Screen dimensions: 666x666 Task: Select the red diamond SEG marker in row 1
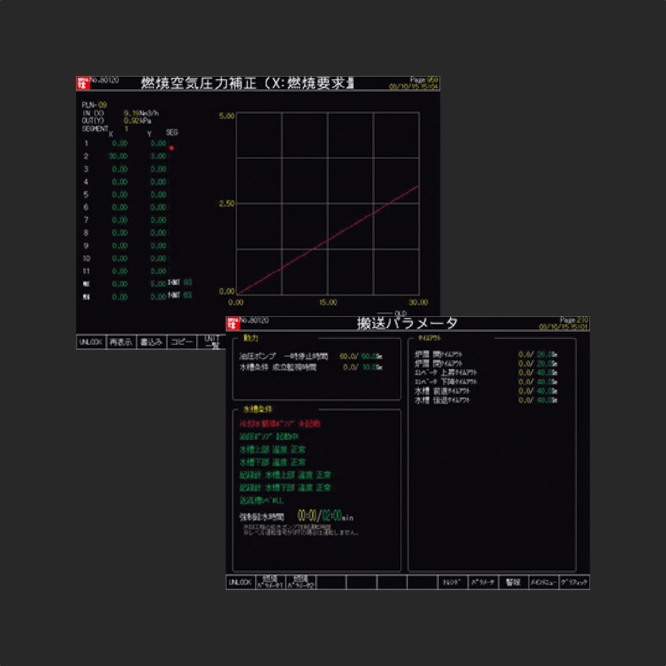(x=171, y=148)
